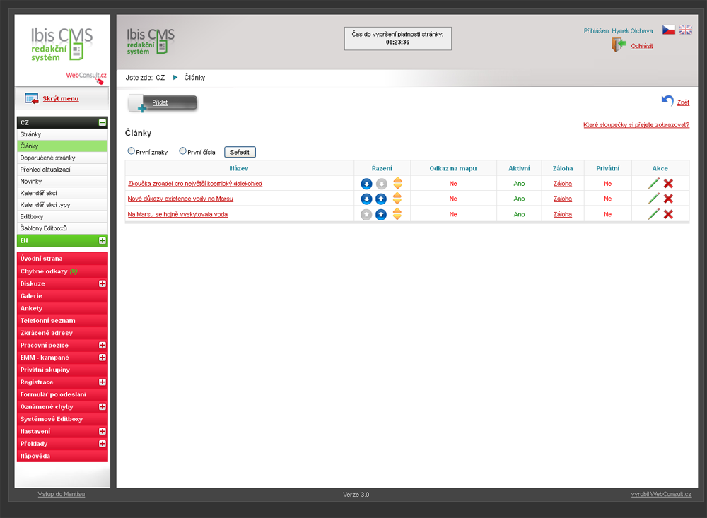Switch language with Czech flag icon
This screenshot has height=518, width=707.
[x=669, y=30]
